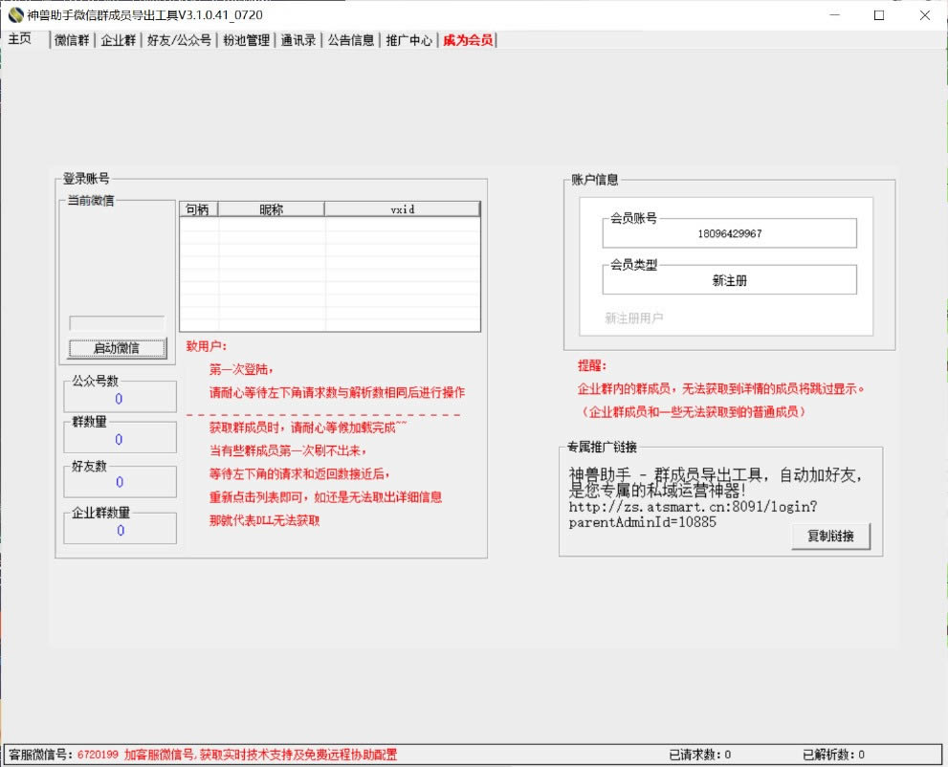Click the wxid column header

click(x=402, y=209)
